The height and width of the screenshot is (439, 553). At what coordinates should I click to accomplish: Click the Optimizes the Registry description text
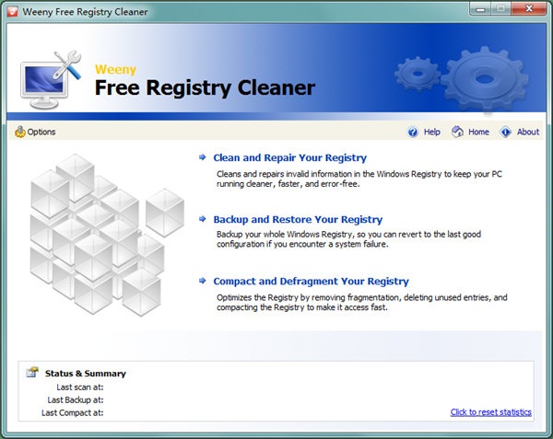click(x=362, y=303)
